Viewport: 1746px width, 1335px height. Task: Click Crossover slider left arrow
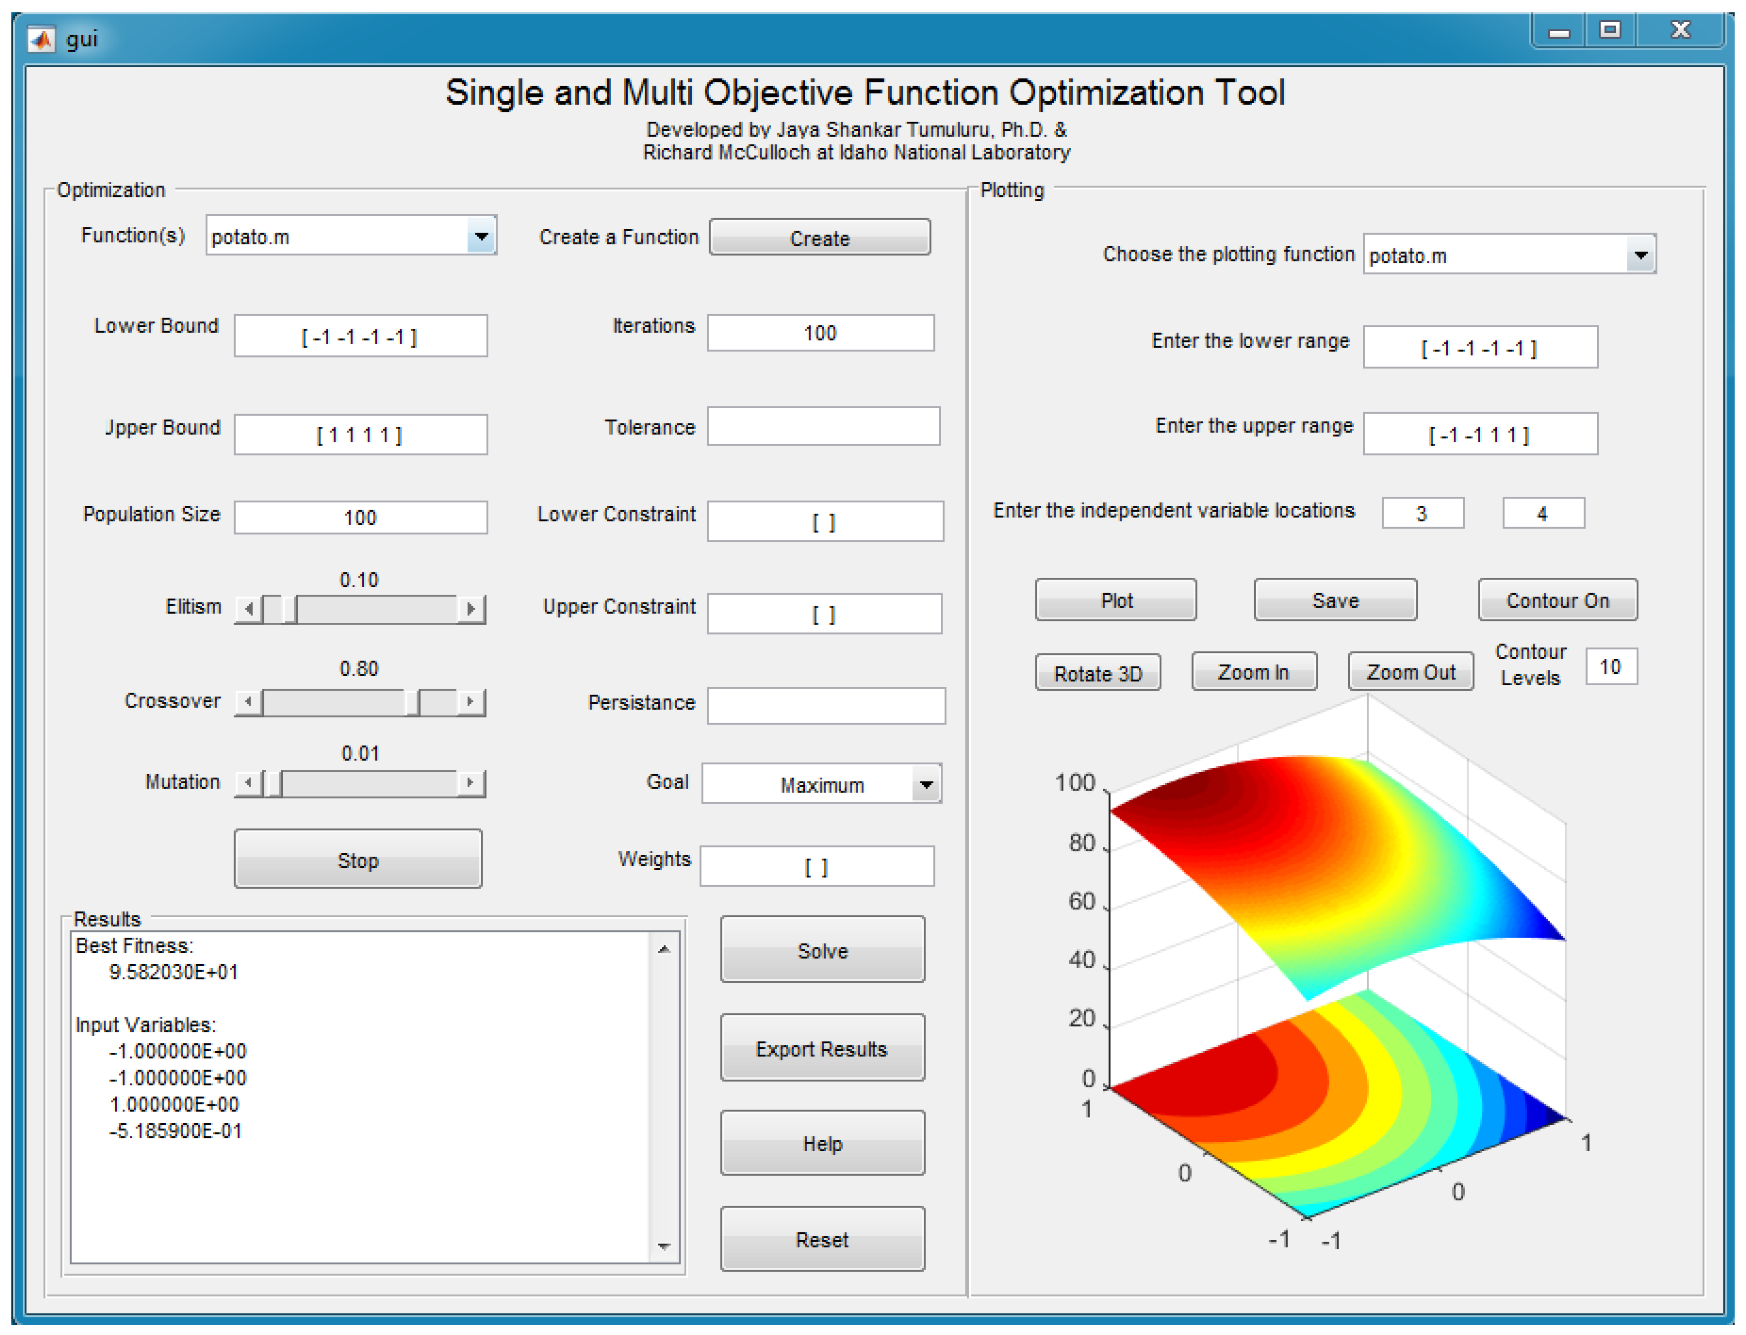coord(249,702)
